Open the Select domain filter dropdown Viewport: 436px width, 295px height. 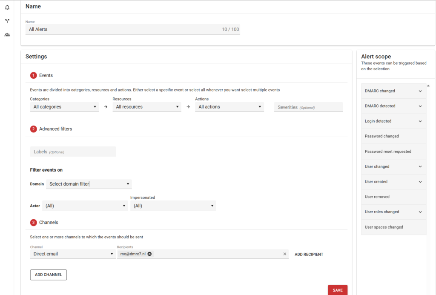coord(89,184)
